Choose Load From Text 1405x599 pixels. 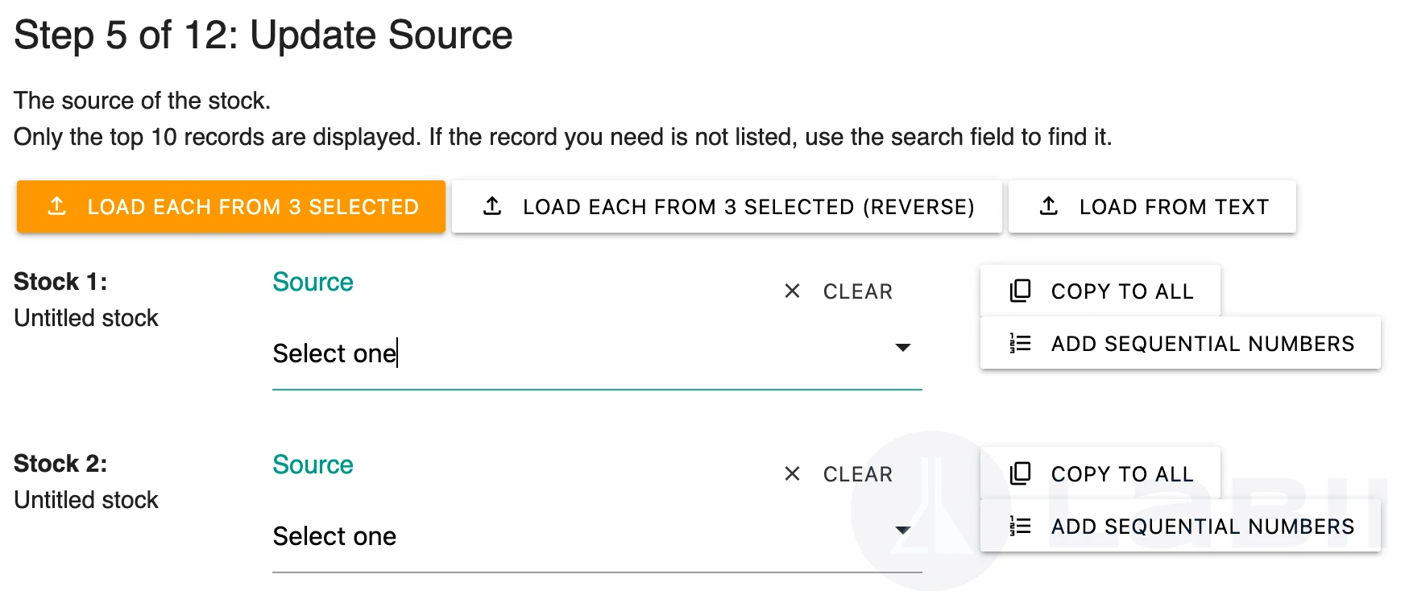pyautogui.click(x=1152, y=207)
